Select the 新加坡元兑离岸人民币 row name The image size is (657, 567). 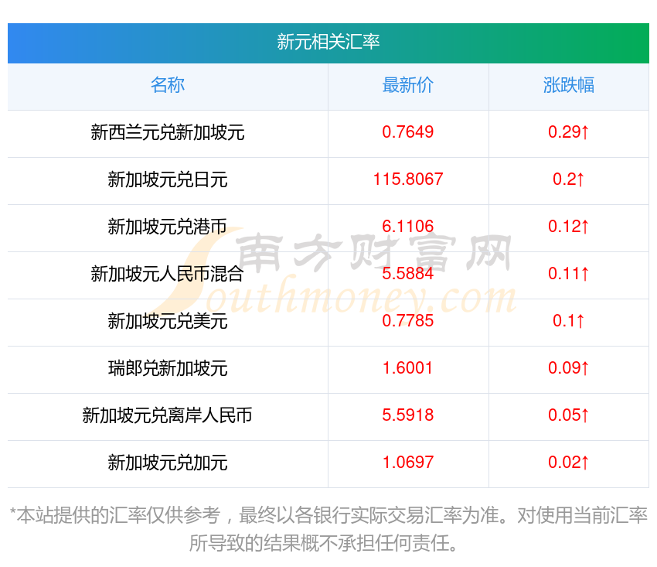pos(168,415)
